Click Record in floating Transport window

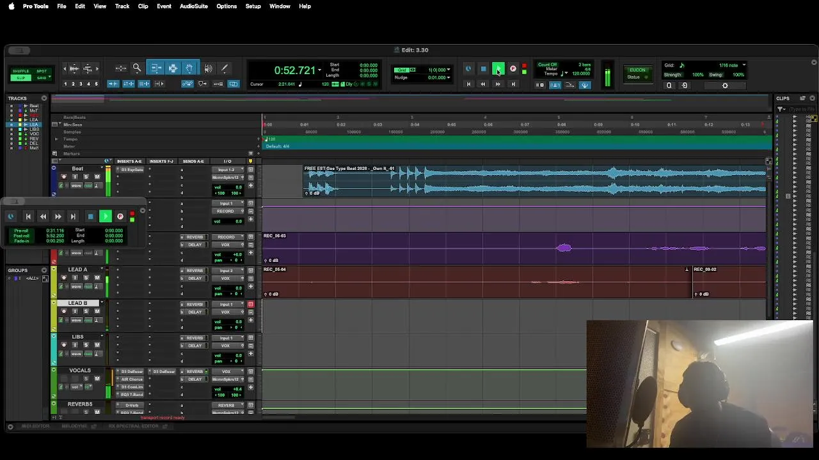[x=120, y=217]
